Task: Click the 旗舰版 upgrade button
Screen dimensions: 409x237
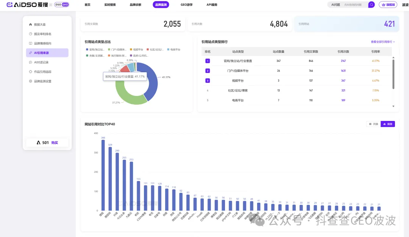Action: [388, 5]
